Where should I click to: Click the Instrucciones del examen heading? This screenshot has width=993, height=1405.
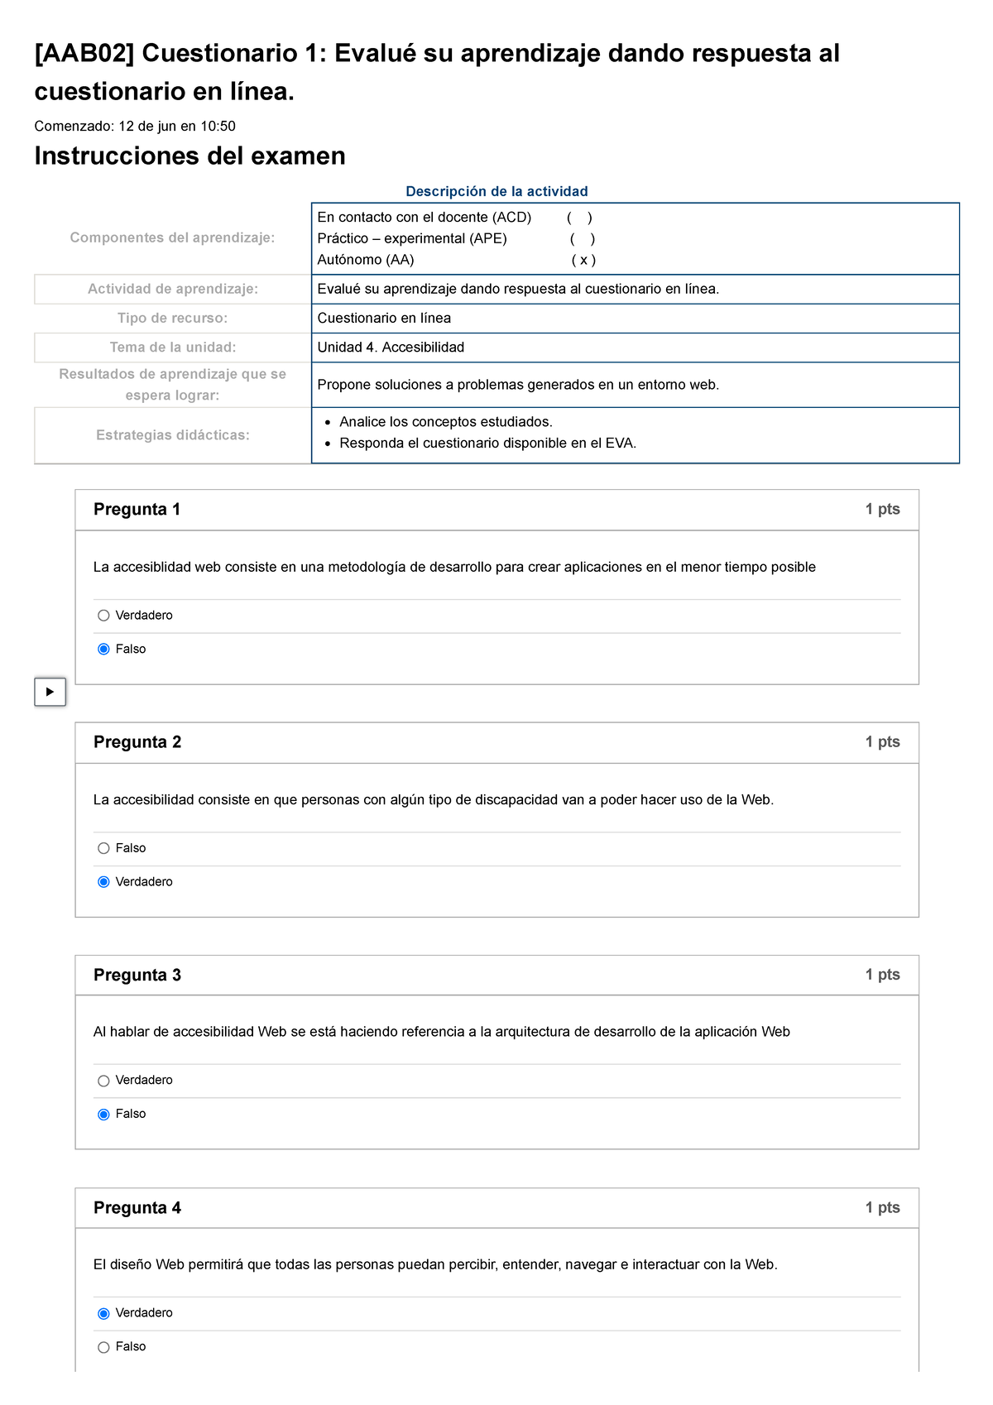point(189,154)
